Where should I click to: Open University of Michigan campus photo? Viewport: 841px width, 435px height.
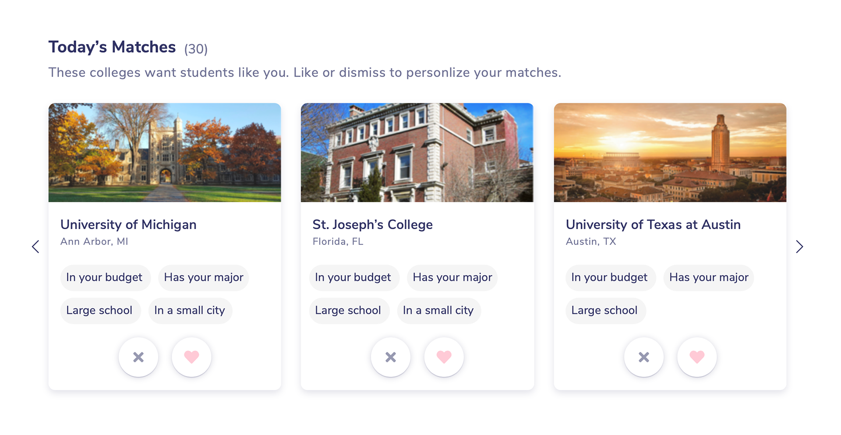[165, 152]
